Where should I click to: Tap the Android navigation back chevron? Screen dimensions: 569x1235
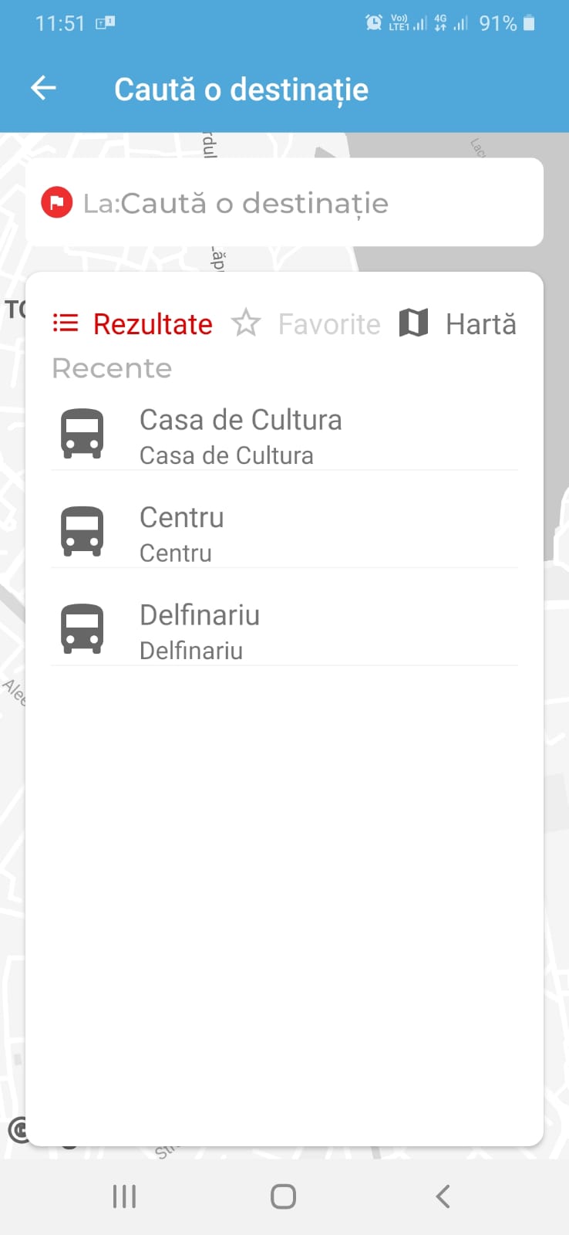point(443,1196)
